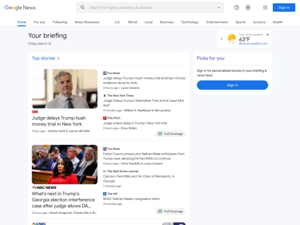300x225 pixels.
Task: Open the News Showcase tab
Action: coord(87,22)
